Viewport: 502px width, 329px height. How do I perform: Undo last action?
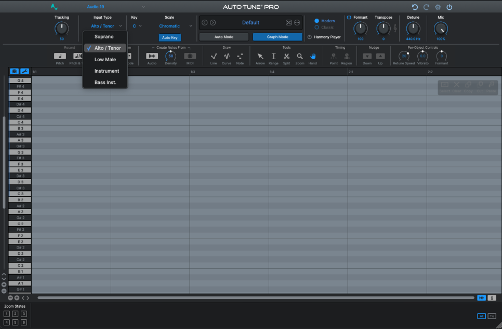click(x=415, y=7)
